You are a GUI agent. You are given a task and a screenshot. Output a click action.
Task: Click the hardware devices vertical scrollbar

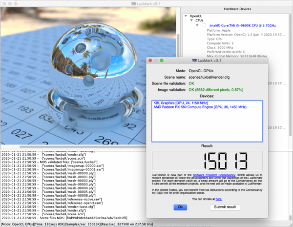click(291, 75)
